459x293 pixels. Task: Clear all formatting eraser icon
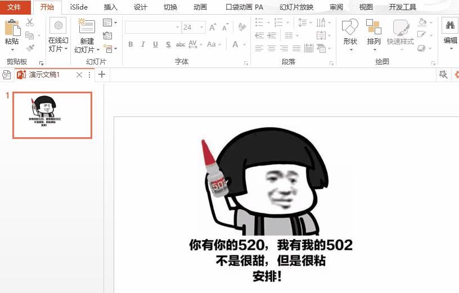point(242,27)
